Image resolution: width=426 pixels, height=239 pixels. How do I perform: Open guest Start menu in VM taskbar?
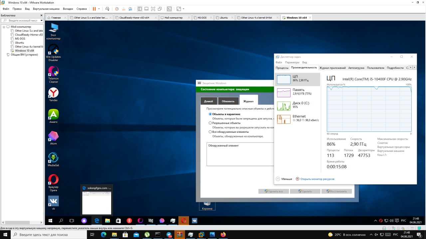pos(51,220)
